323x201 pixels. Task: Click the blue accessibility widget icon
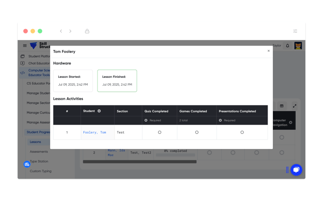pyautogui.click(x=27, y=164)
